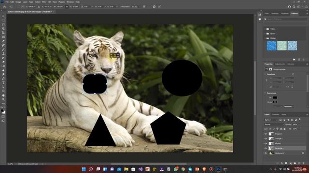Screen dimensions: 309x173
Task: Switch to the Adjustments tab
Action: pyautogui.click(x=280, y=64)
